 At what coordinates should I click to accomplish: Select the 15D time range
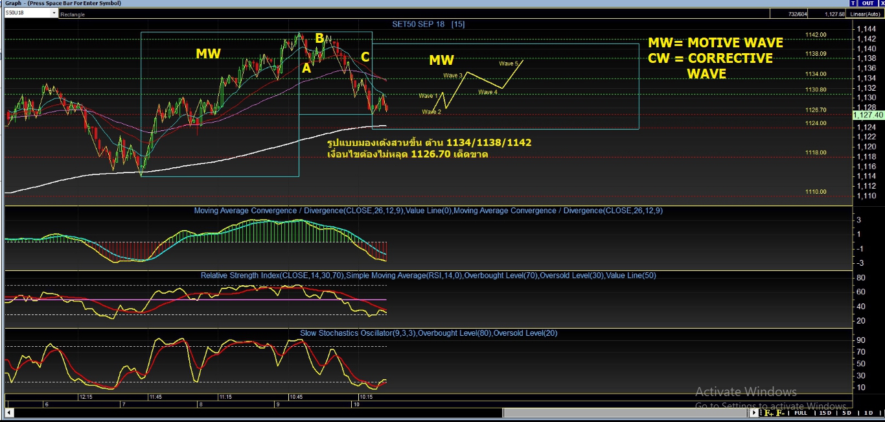tap(825, 413)
